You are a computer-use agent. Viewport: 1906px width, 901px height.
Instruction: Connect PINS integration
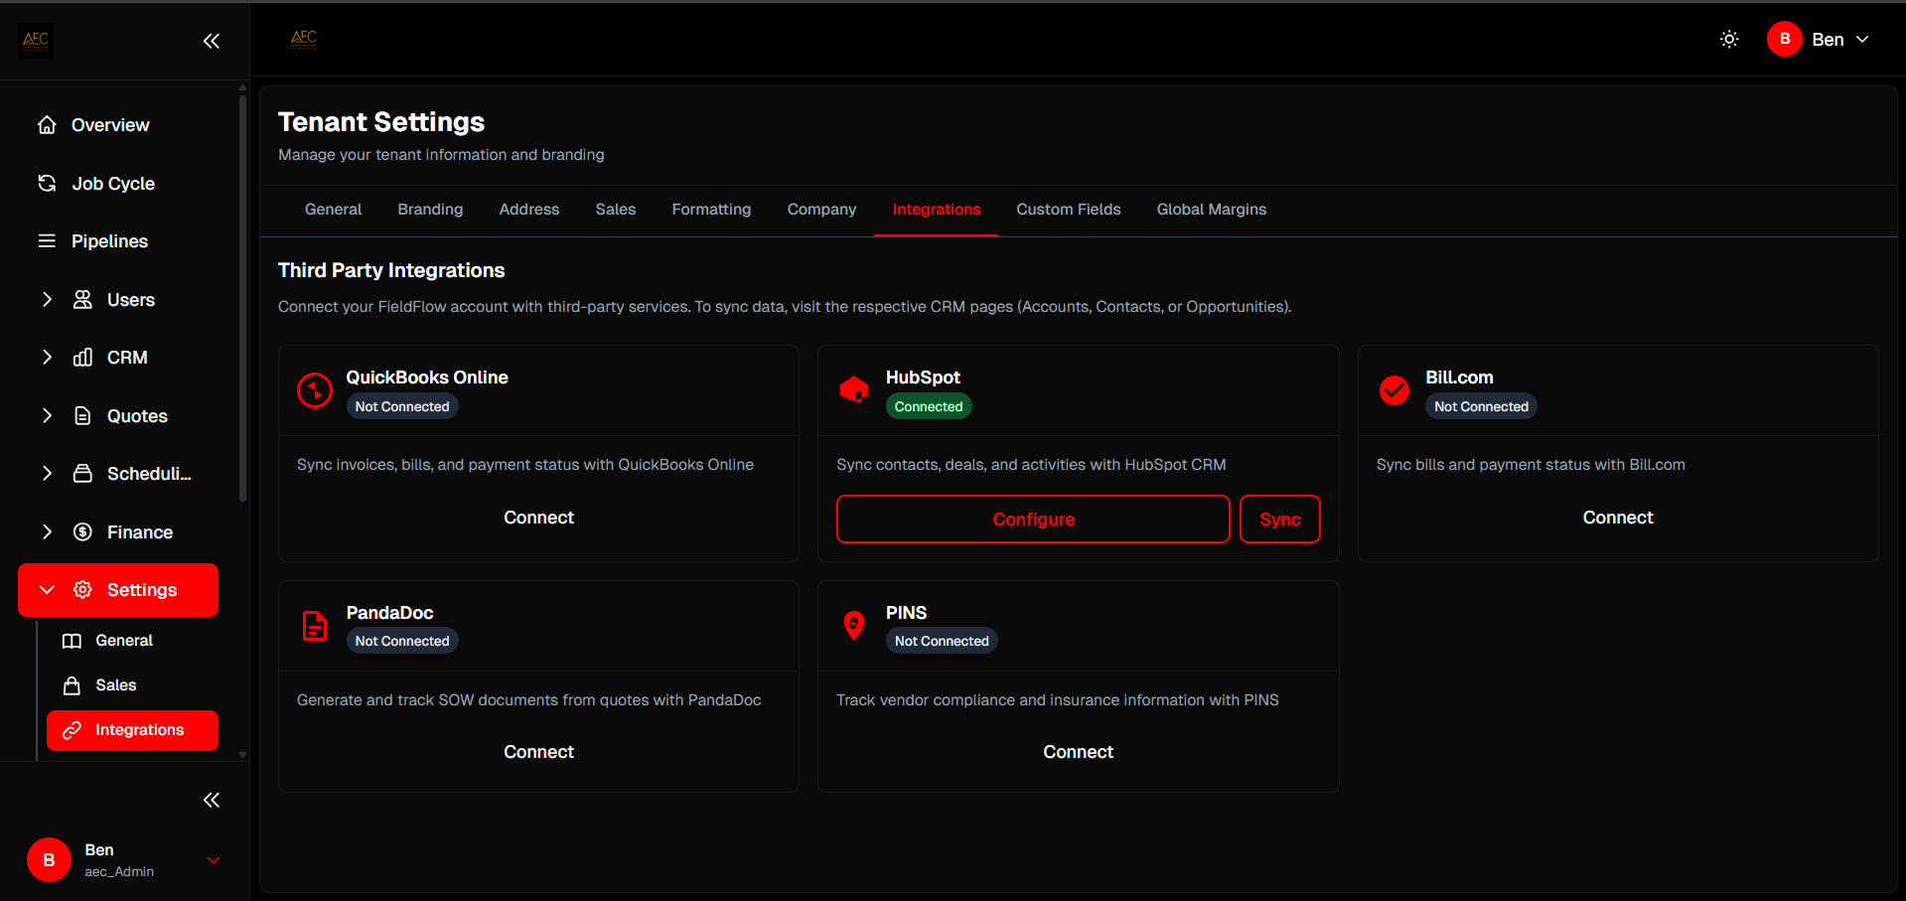1078,752
